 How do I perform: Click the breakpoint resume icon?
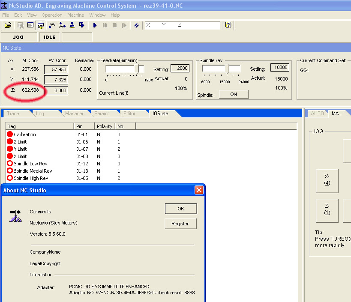[124, 25]
